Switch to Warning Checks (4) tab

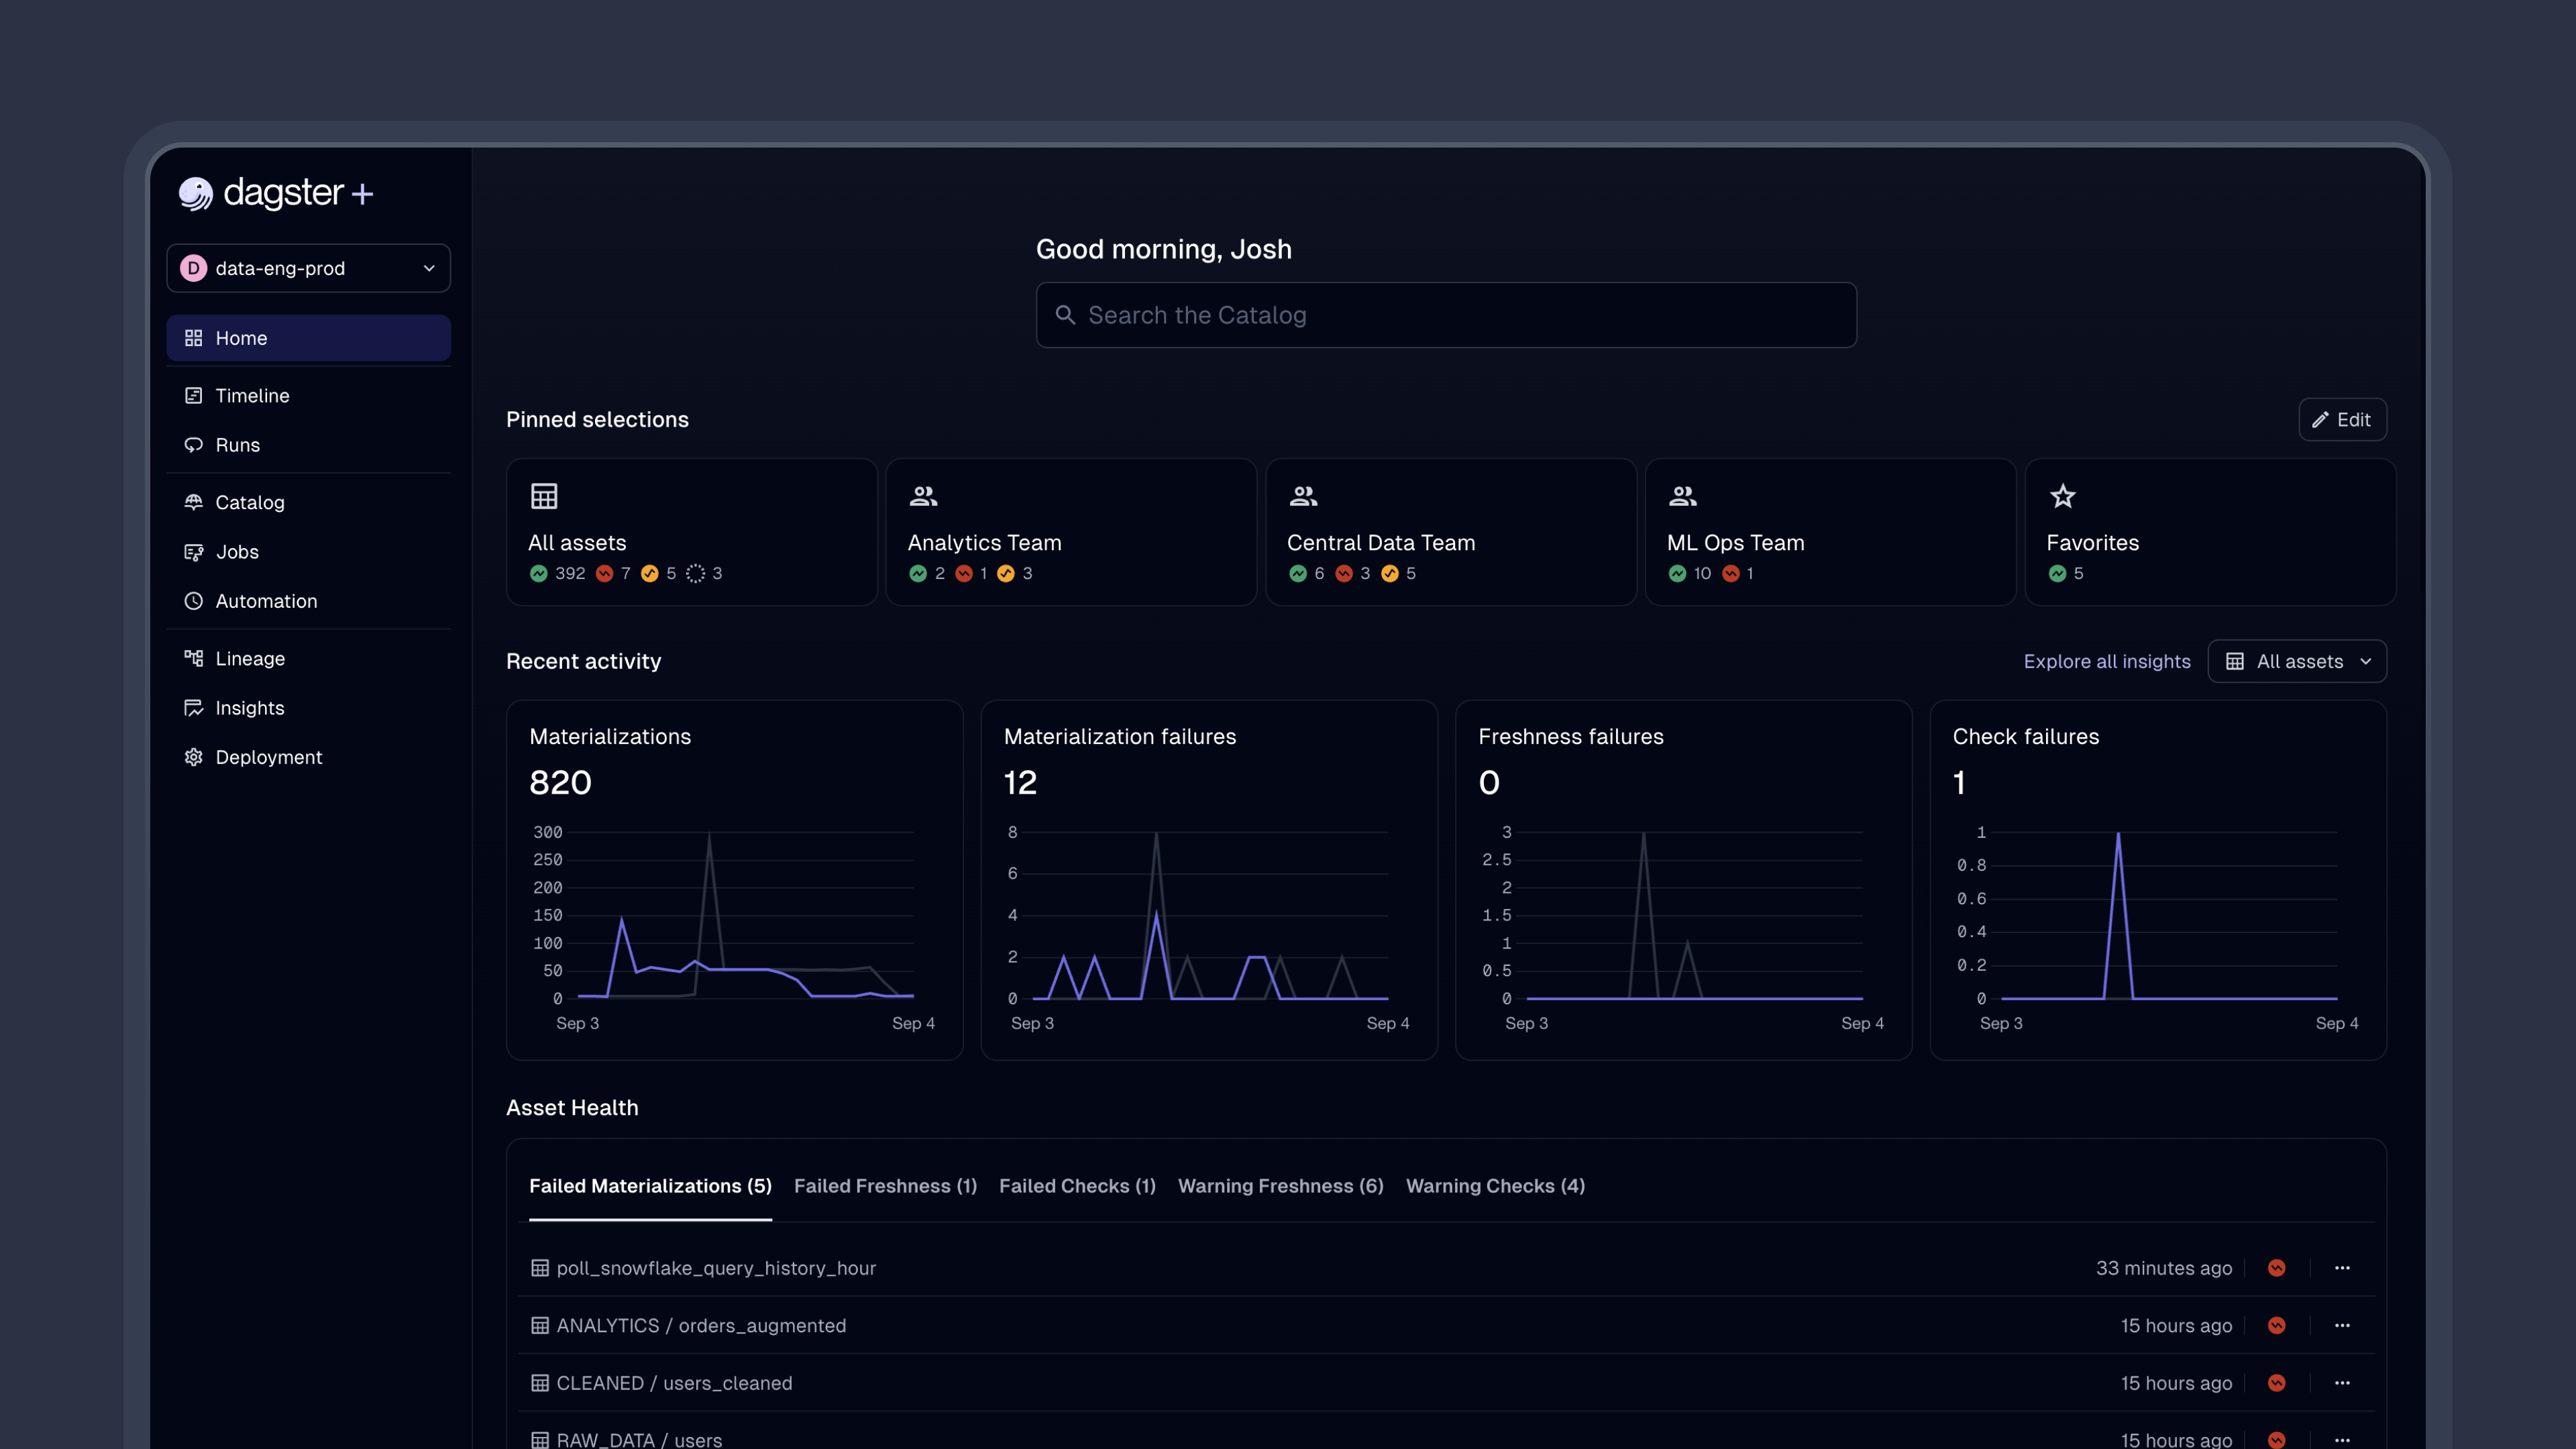pos(1495,1186)
